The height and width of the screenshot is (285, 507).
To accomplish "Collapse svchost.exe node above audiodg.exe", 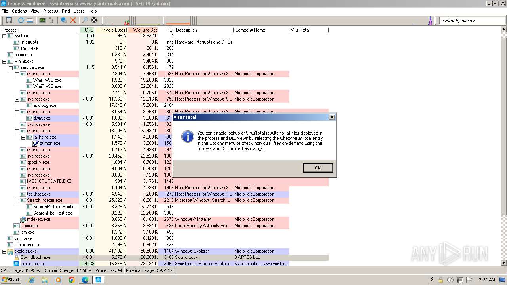I will click(17, 99).
